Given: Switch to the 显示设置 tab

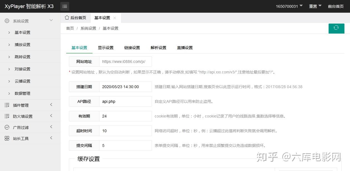Looking at the screenshot, I should click(106, 48).
